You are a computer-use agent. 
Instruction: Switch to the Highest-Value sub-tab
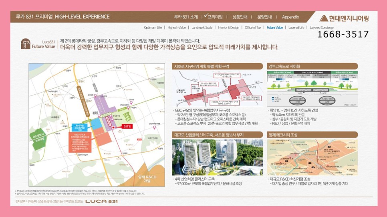(177, 28)
